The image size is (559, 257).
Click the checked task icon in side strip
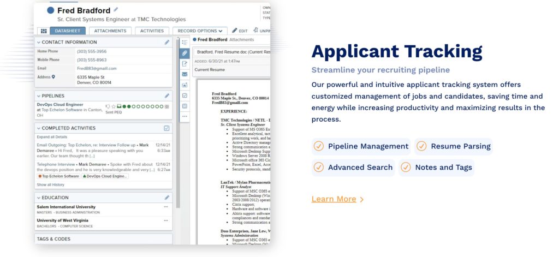(x=185, y=95)
